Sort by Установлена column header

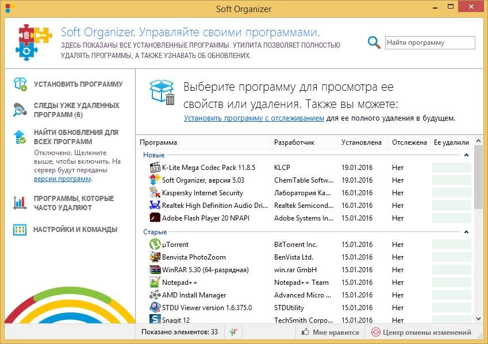(362, 142)
